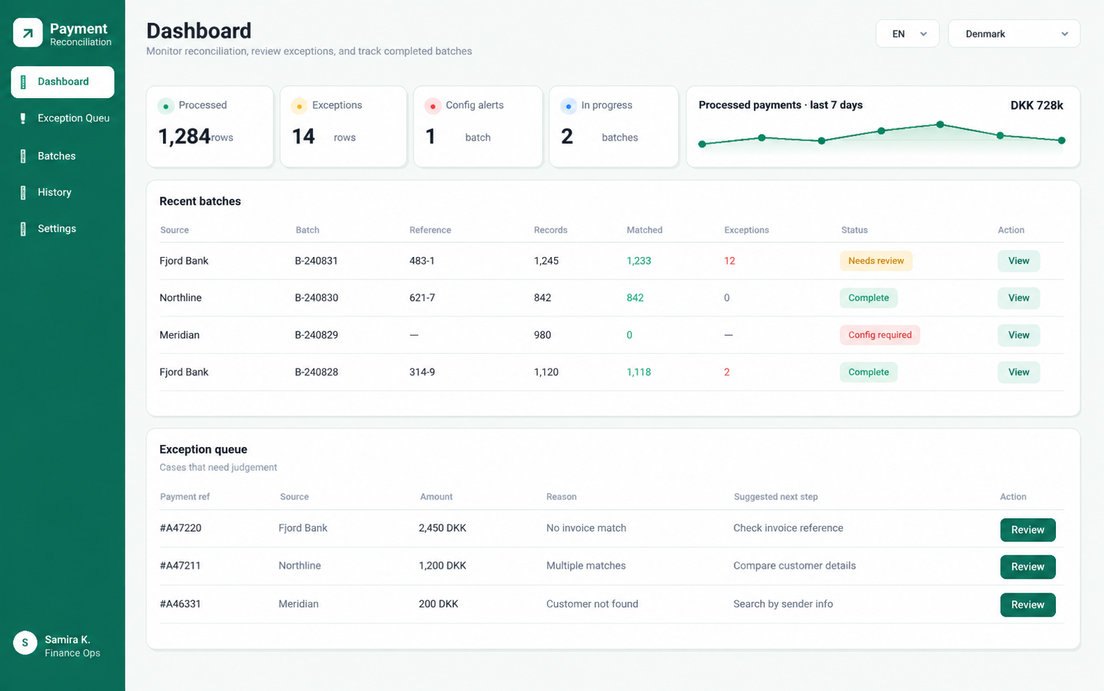Click Compare customer details suggestion
This screenshot has width=1104, height=691.
point(794,566)
